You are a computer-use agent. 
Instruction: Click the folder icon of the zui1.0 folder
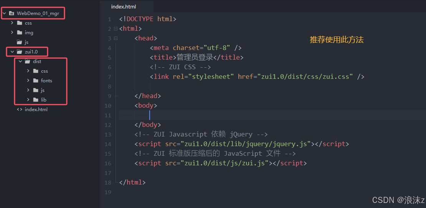click(x=19, y=52)
